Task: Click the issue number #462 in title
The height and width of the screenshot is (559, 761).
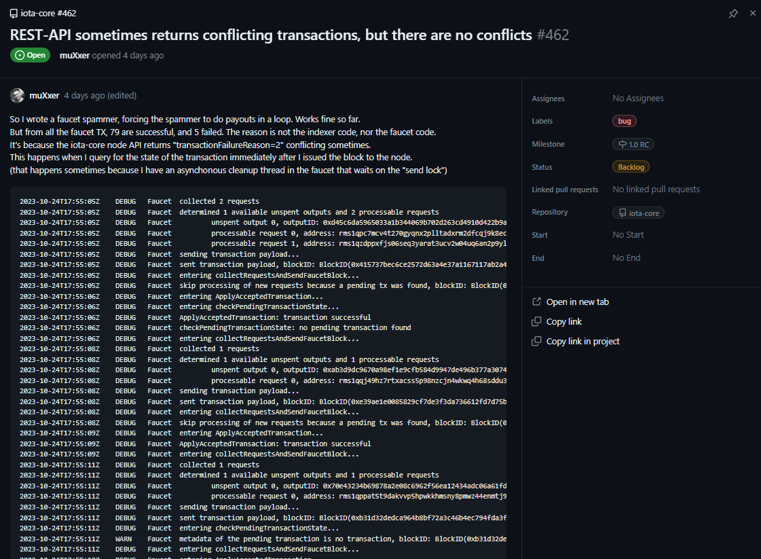Action: pos(553,35)
